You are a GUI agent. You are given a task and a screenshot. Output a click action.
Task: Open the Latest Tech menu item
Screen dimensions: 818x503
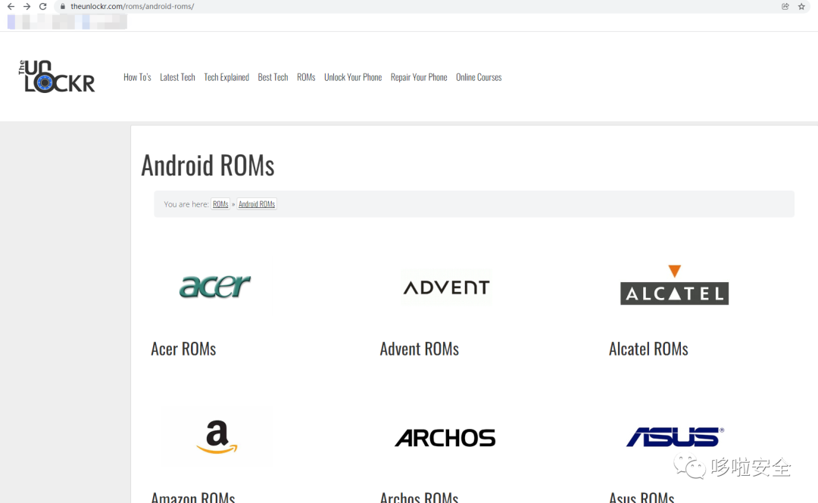177,77
